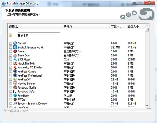Check the KeePassXC checkbox
Image resolution: width=157 pixels, height=123 pixels.
pyautogui.click(x=10, y=80)
